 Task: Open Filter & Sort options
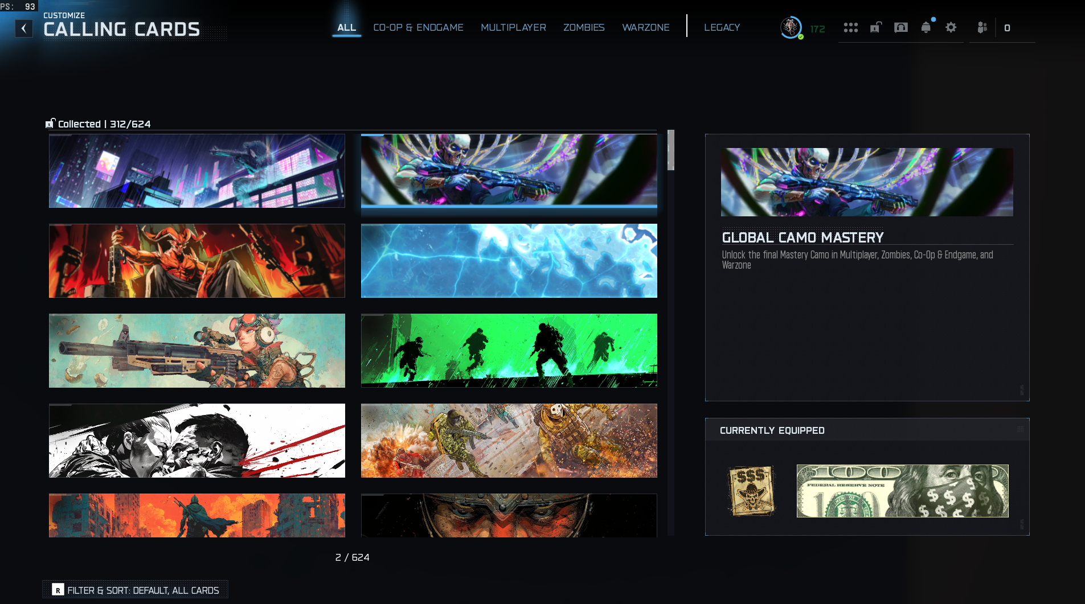coord(136,590)
